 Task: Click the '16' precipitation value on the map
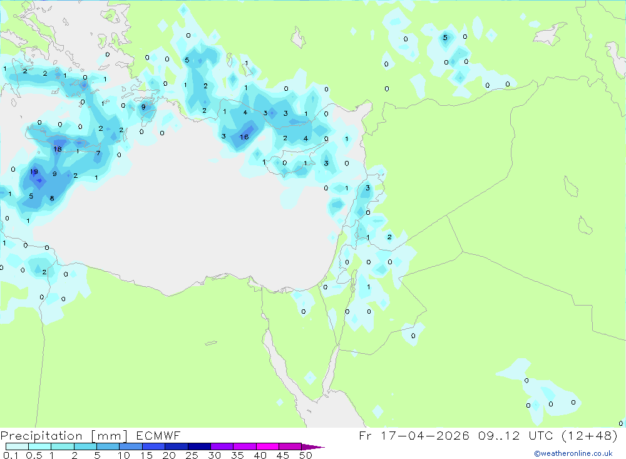tap(244, 137)
